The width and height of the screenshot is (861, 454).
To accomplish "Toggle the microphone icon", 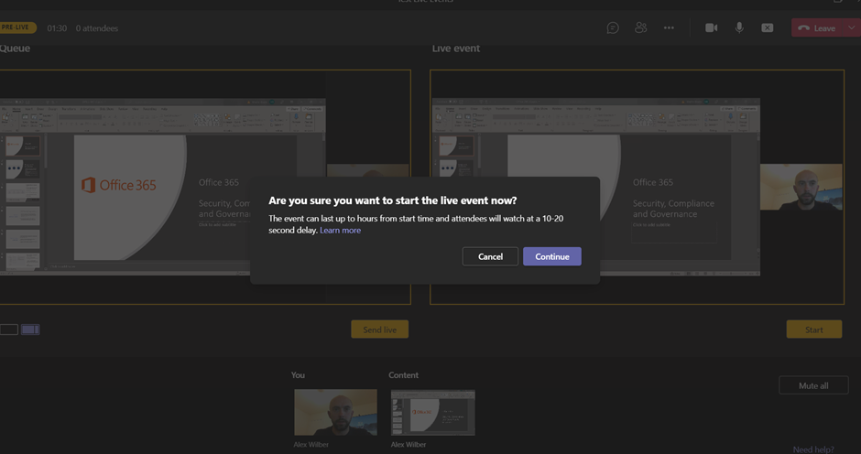I will 739,28.
